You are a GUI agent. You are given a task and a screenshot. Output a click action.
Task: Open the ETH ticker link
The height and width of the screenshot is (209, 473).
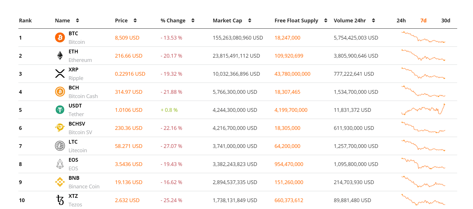pos(73,51)
